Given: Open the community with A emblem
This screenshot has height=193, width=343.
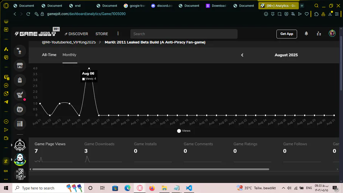Looking at the screenshot, I should tap(20, 145).
